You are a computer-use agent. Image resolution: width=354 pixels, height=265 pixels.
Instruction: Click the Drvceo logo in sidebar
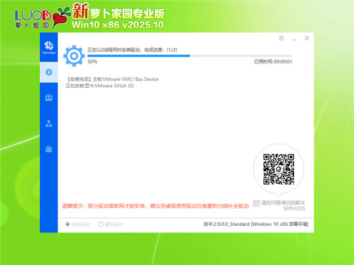[49, 46]
